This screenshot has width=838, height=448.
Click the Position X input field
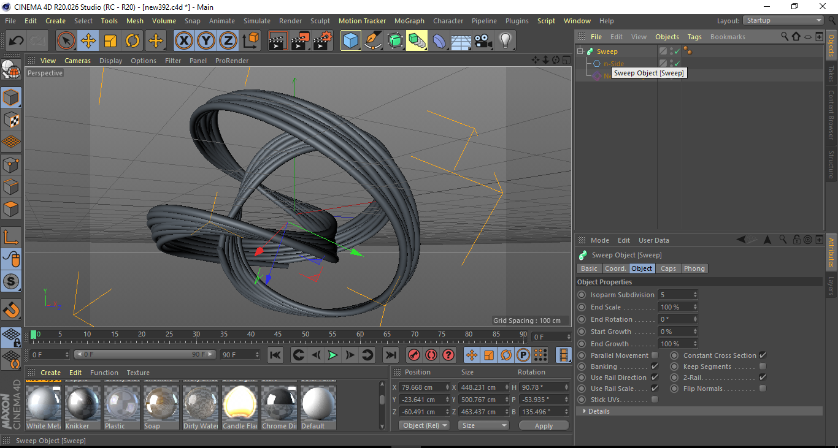(425, 387)
